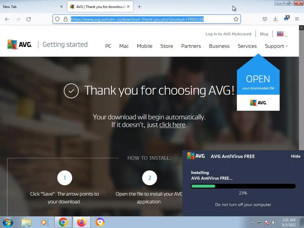Screen dimensions: 304x228
Task: Visit the Blog link
Action: 264,34
